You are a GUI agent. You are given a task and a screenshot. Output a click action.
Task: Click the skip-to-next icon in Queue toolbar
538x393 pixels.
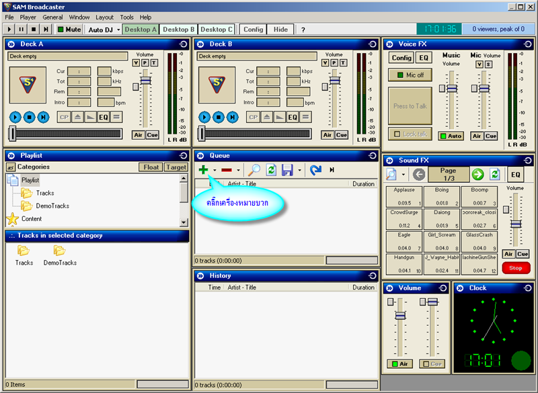click(332, 169)
